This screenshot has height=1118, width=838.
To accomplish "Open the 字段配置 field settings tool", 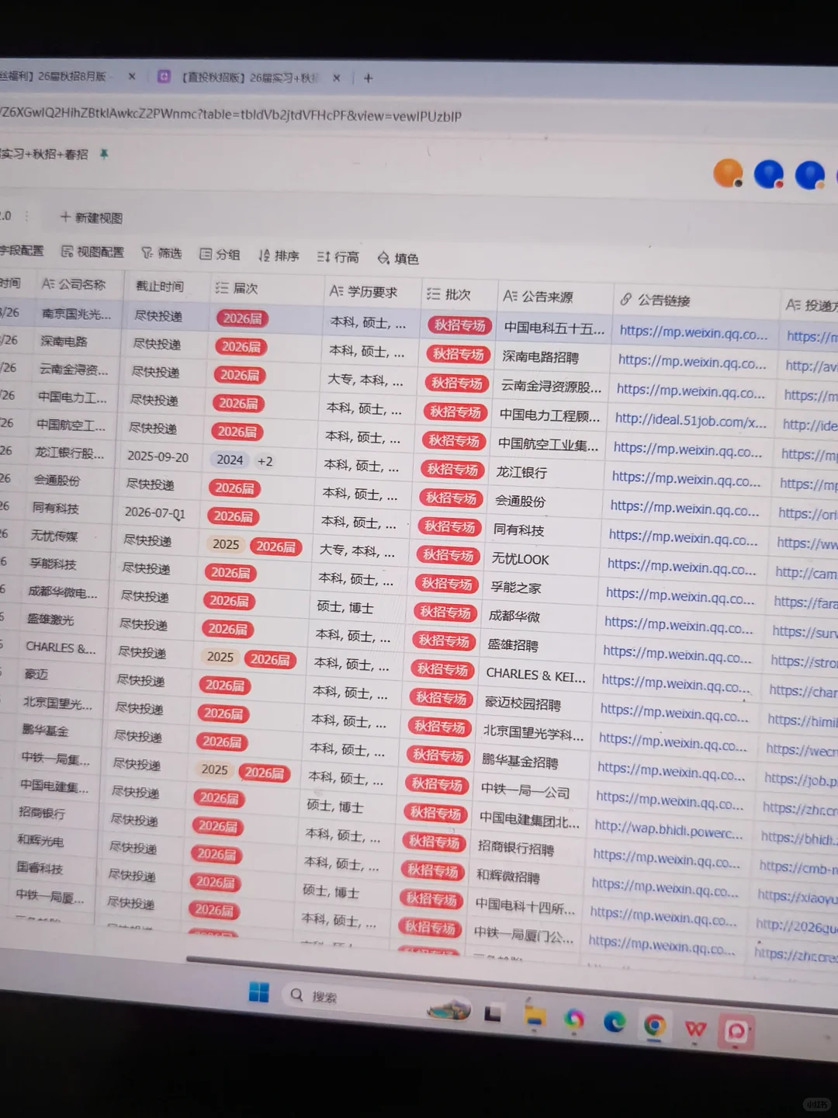I will [22, 251].
